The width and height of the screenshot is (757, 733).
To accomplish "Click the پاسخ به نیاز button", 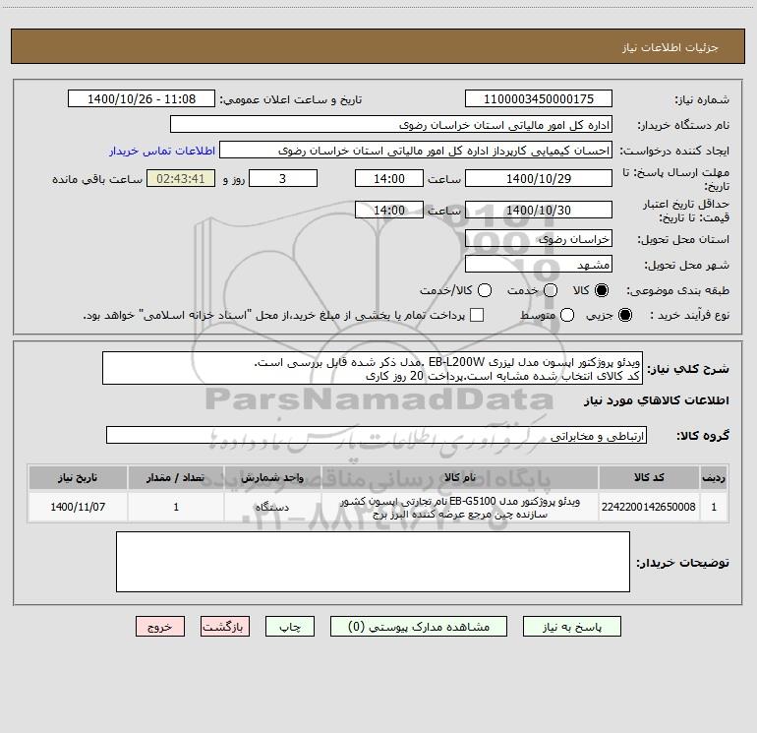I will coord(571,626).
